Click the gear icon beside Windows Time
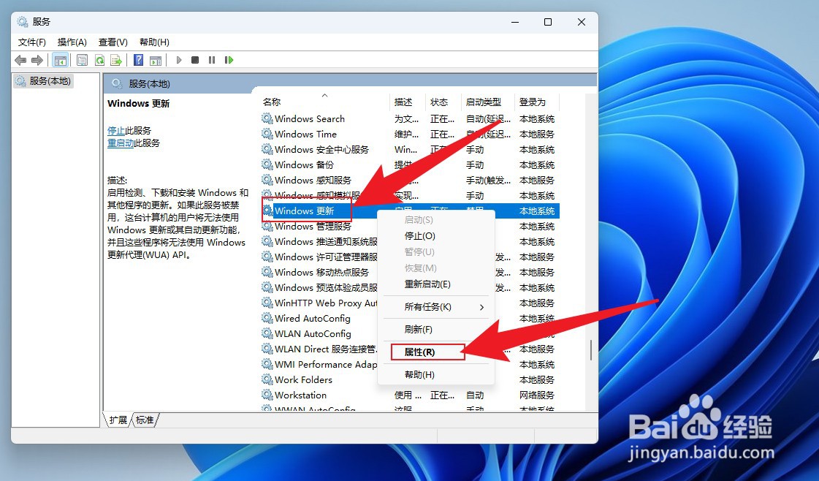The width and height of the screenshot is (819, 481). pyautogui.click(x=267, y=134)
